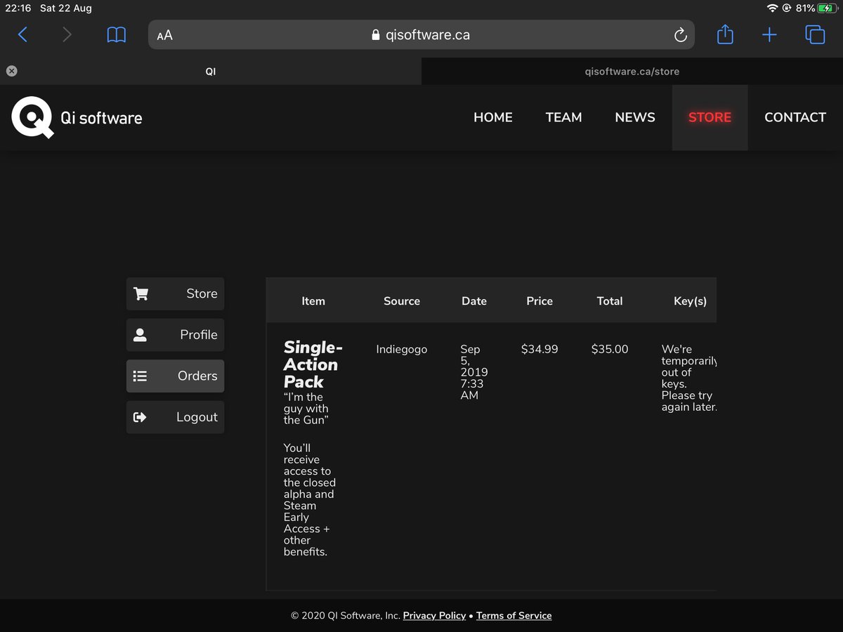Viewport: 843px width, 632px height.
Task: Click the Date column header
Action: (474, 301)
